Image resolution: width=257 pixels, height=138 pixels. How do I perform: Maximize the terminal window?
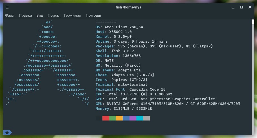coord(241,7)
